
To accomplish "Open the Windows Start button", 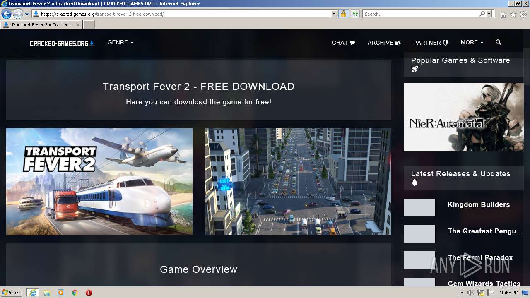I will tap(12, 293).
